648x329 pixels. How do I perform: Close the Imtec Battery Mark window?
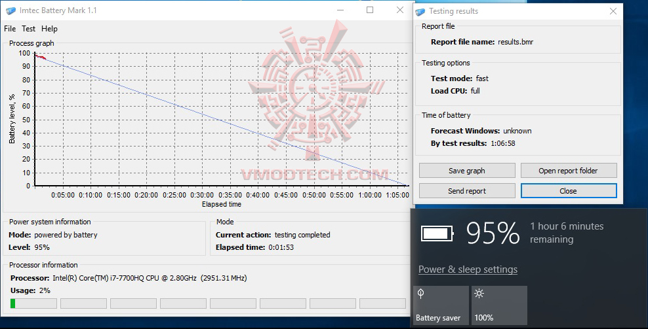(x=400, y=10)
